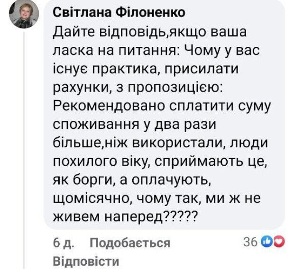Click the red heart reaction icon
Image resolution: width=294 pixels, height=269 pixels.
click(x=279, y=242)
